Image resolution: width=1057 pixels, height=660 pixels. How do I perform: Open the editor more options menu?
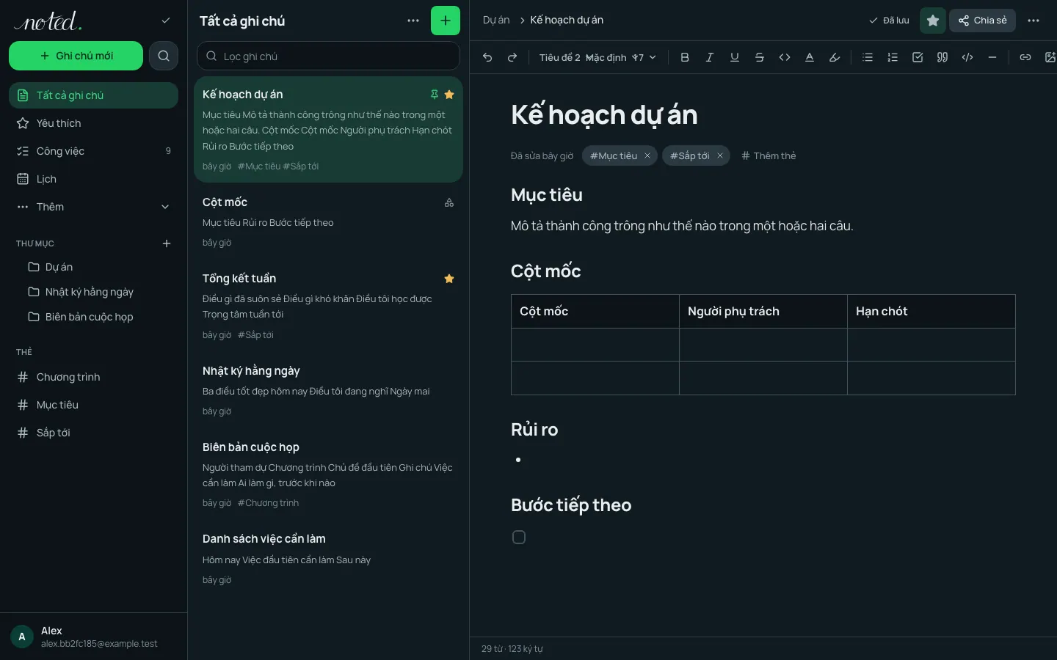coord(1034,21)
